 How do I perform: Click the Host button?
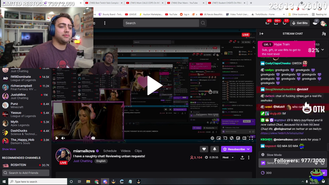pyautogui.click(x=226, y=157)
